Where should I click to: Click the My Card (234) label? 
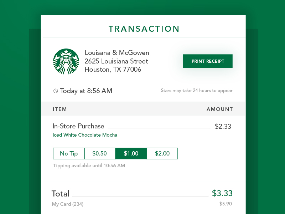pyautogui.click(x=68, y=204)
